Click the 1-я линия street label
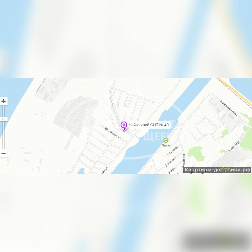 tap(172, 151)
